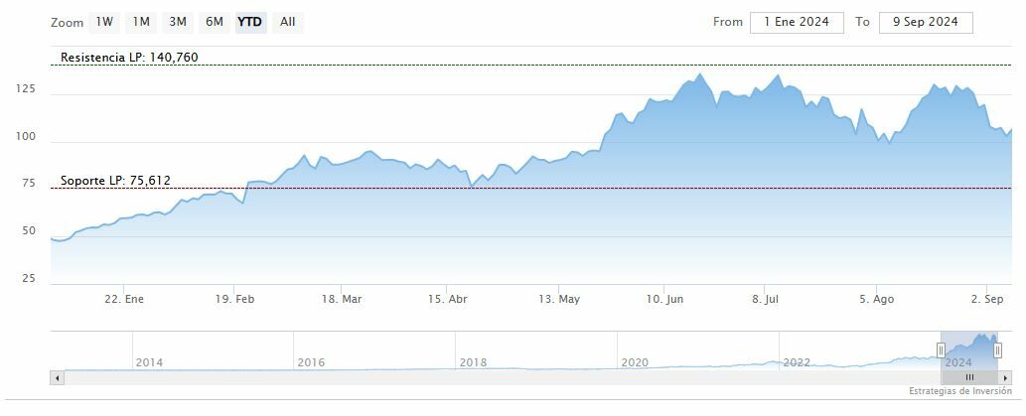Jump to 2018 in the navigator timeline
Image resolution: width=1026 pixels, height=416 pixels.
474,362
